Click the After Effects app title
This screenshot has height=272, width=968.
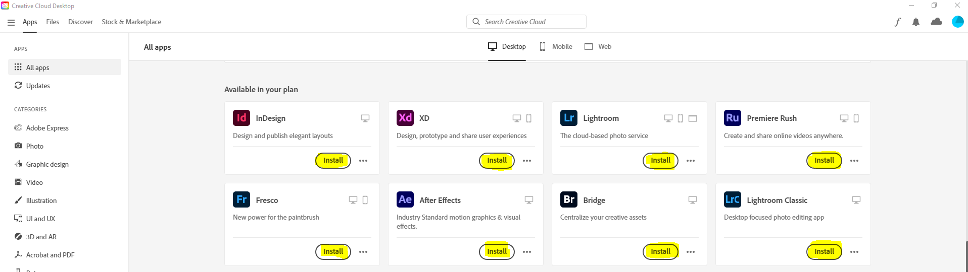(440, 200)
